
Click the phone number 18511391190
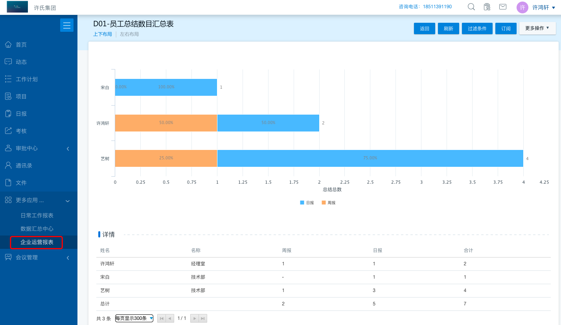(x=437, y=7)
